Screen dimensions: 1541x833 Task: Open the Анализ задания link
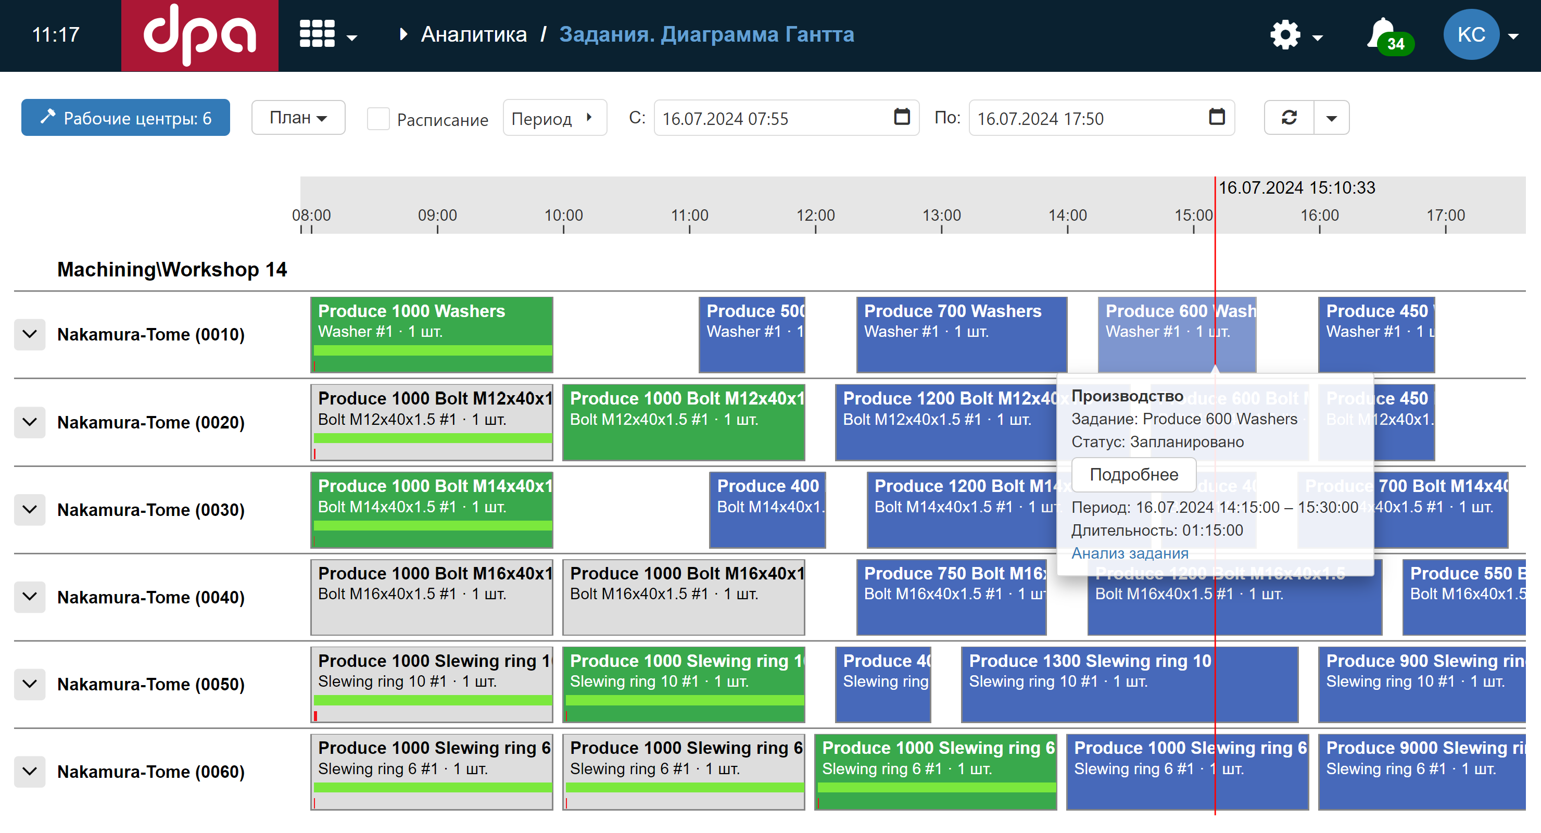1129,553
